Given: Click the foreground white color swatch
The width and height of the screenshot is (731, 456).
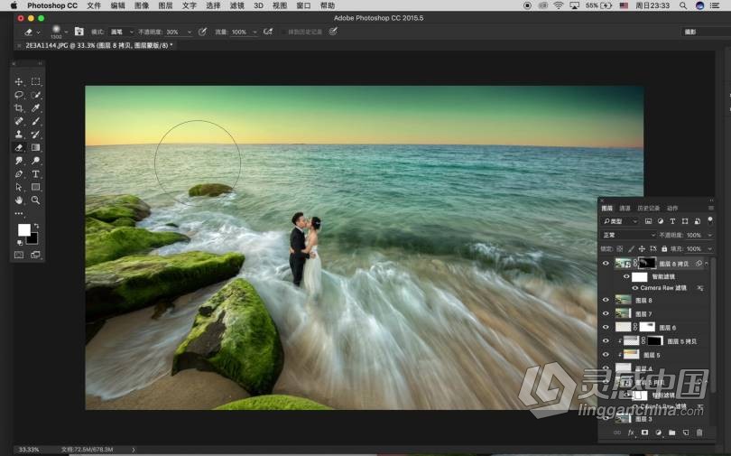Looking at the screenshot, I should click(x=24, y=230).
